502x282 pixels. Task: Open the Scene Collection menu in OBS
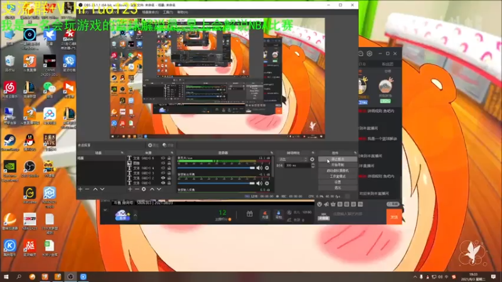pos(150,12)
